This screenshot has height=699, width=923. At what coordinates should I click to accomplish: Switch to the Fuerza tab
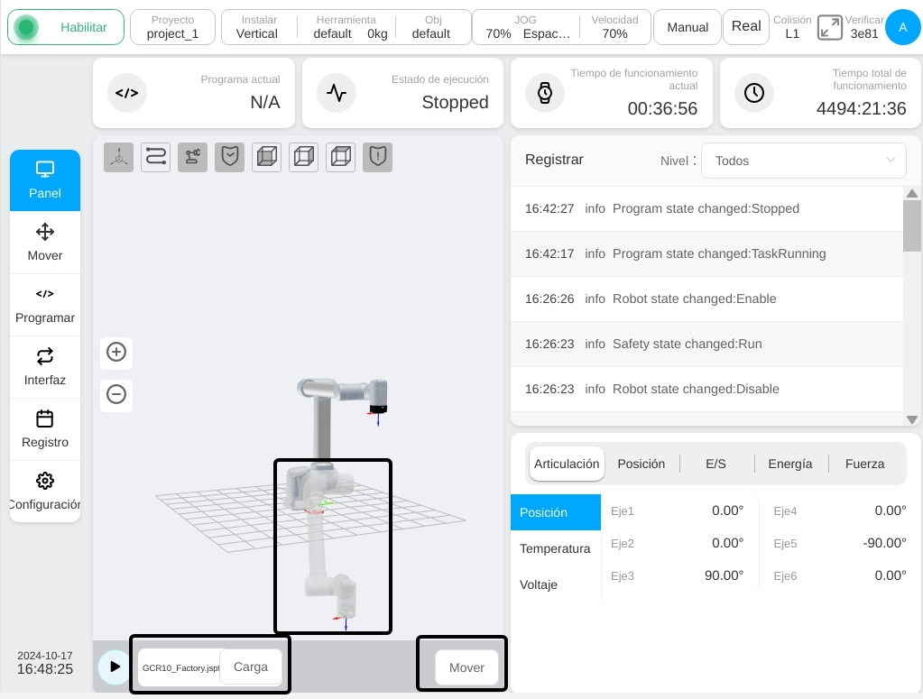tap(864, 464)
